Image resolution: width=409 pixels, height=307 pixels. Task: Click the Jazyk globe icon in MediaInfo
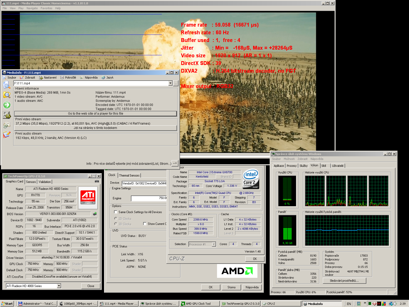103,78
